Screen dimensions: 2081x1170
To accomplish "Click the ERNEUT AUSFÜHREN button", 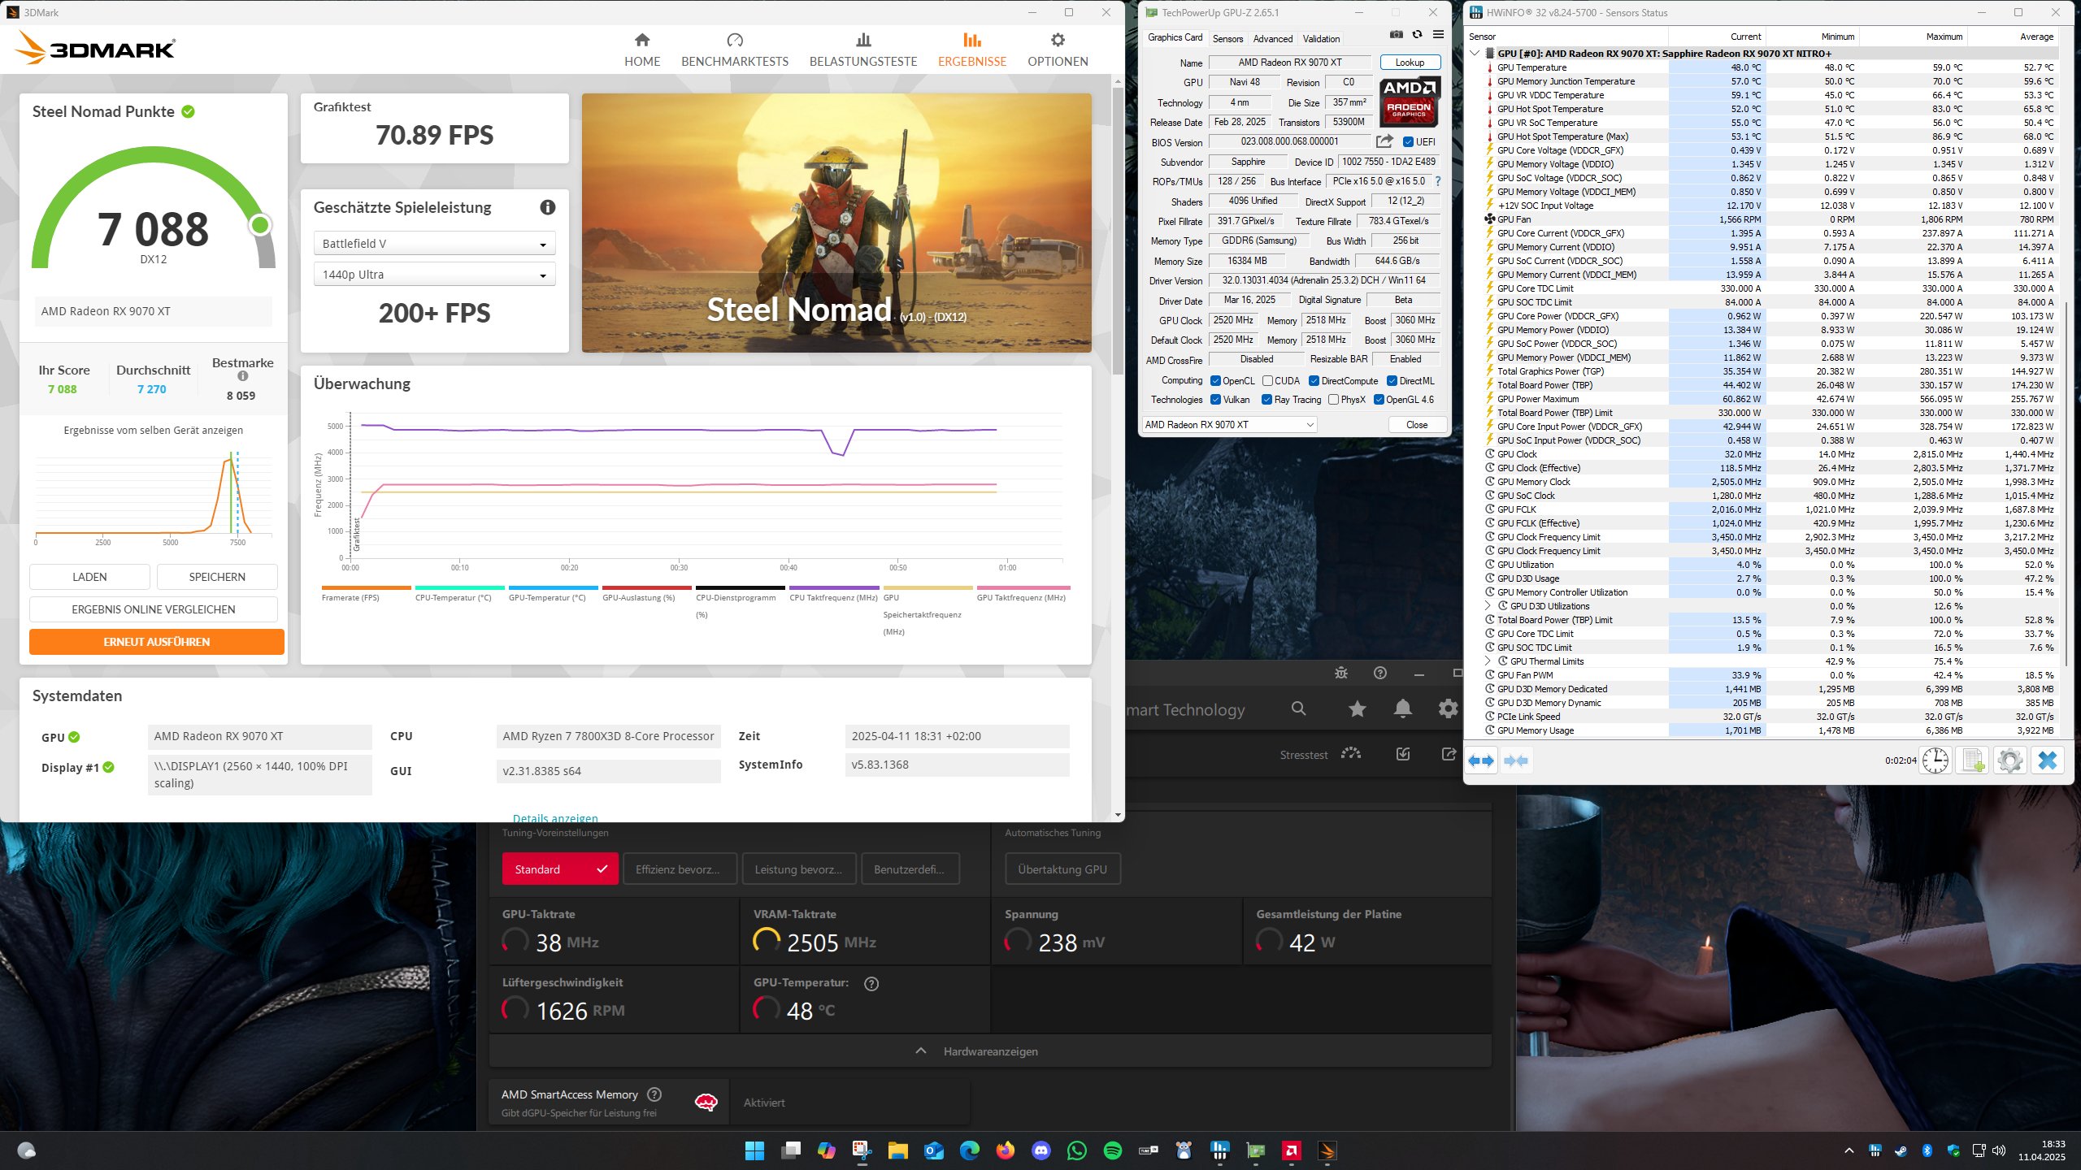I will 157,642.
